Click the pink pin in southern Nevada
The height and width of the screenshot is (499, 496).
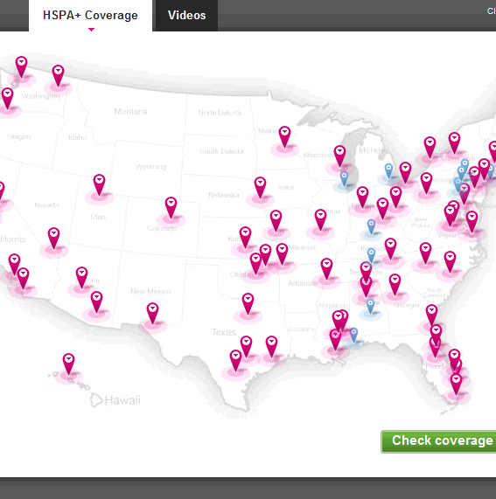[x=53, y=238]
